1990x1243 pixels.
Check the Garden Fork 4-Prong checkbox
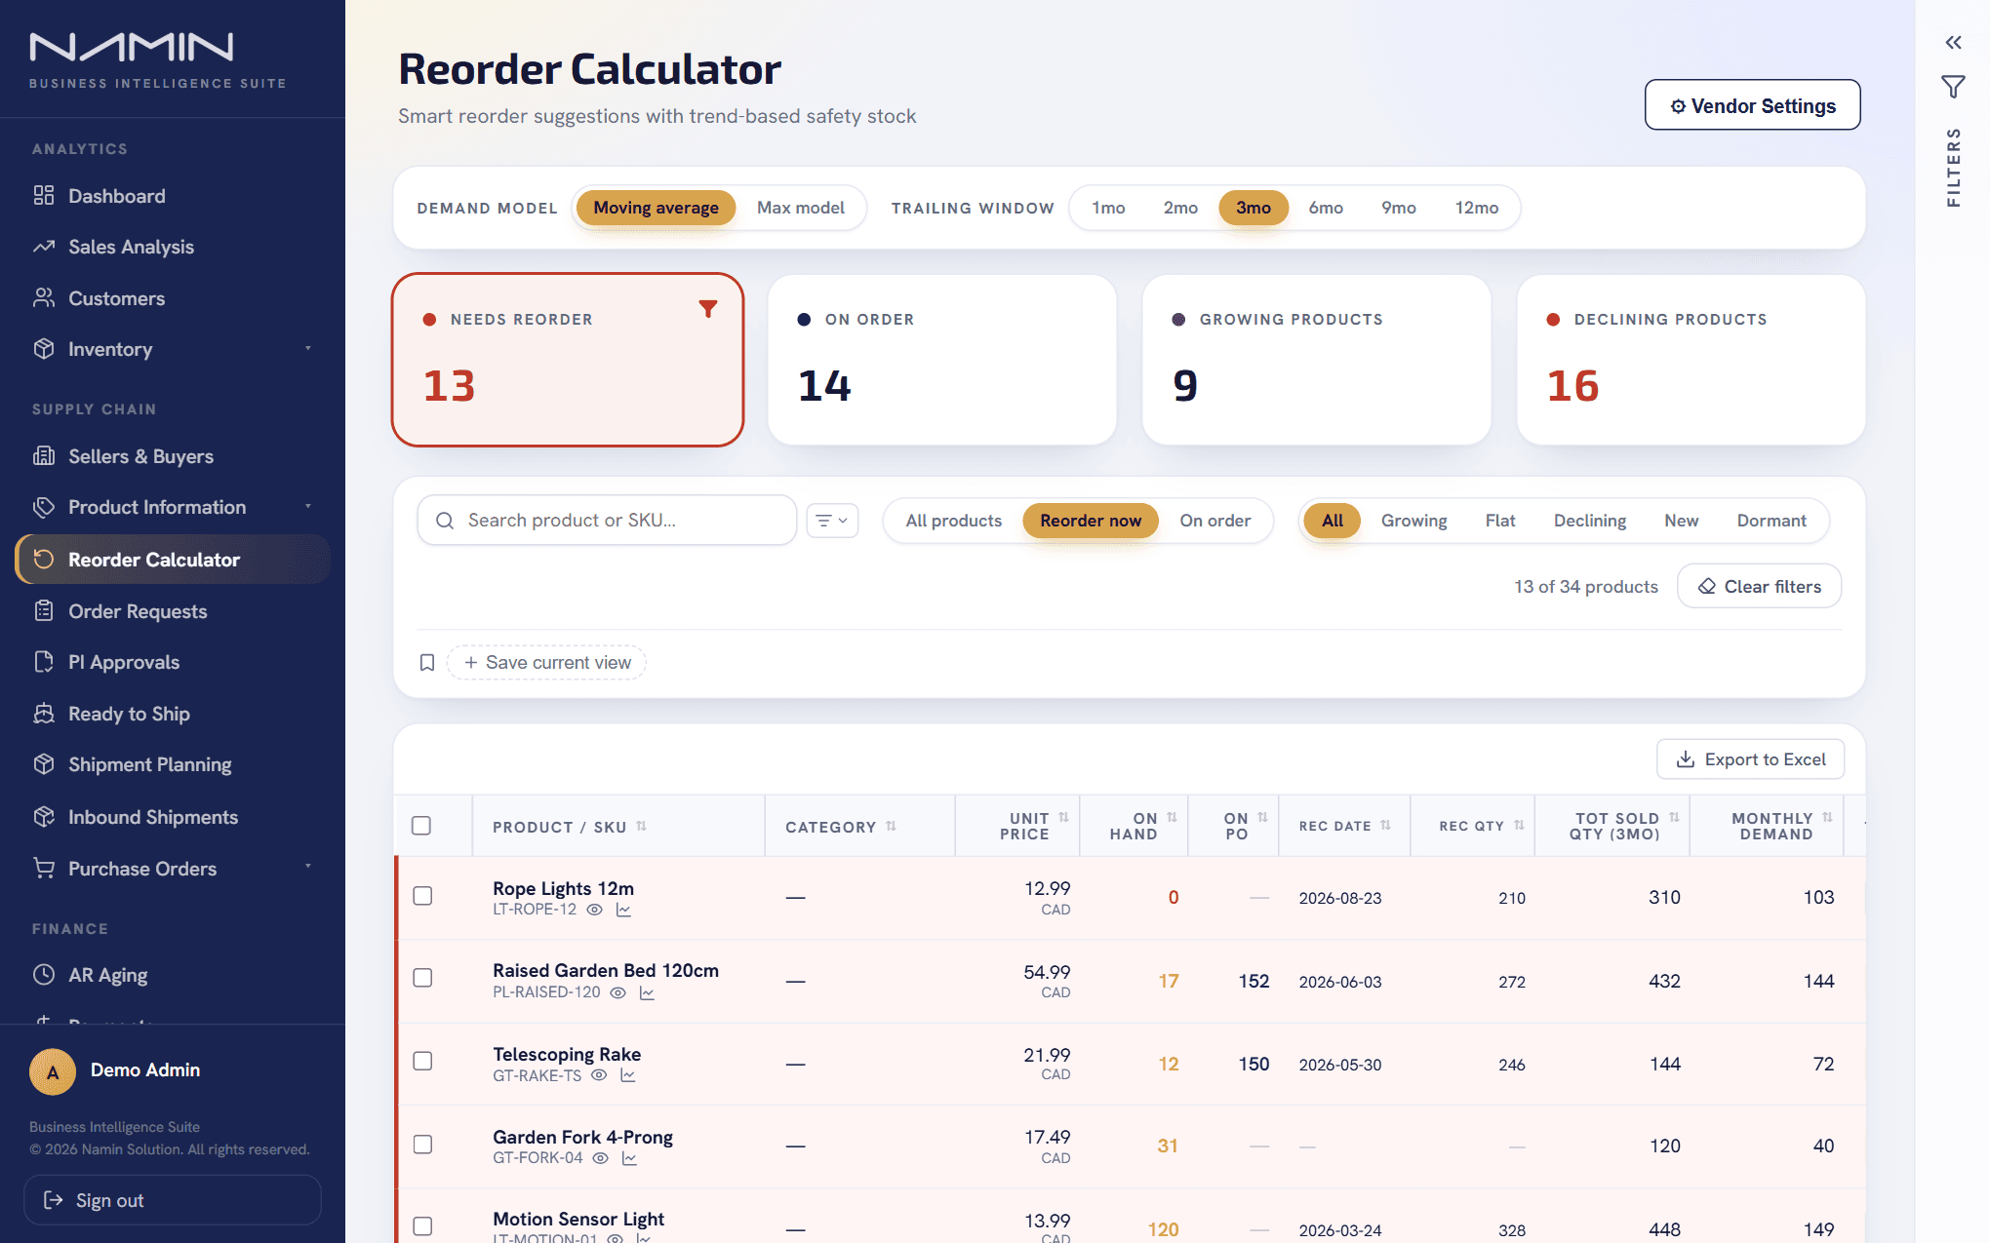coord(422,1145)
